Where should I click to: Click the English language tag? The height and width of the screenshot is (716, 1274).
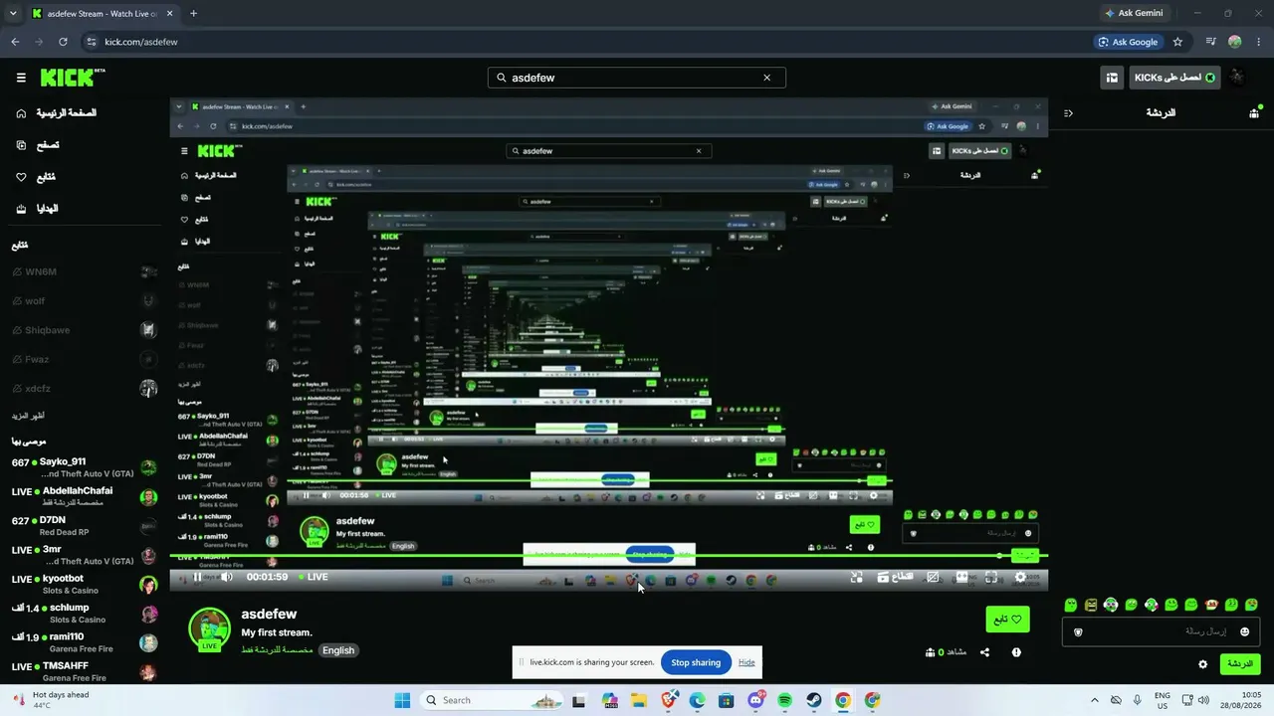click(x=338, y=650)
